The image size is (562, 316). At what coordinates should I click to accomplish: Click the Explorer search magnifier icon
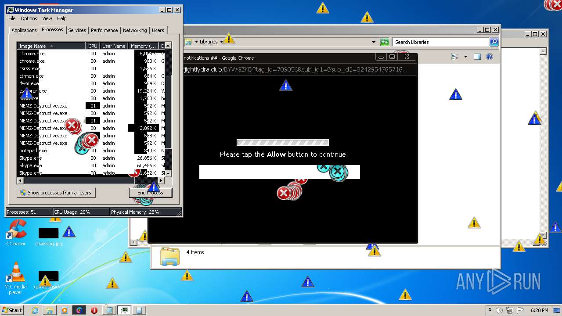click(x=494, y=42)
